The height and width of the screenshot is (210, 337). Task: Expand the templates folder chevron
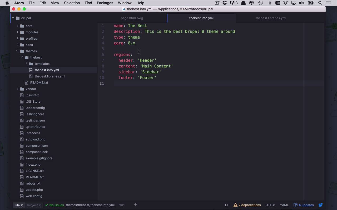pos(27,64)
